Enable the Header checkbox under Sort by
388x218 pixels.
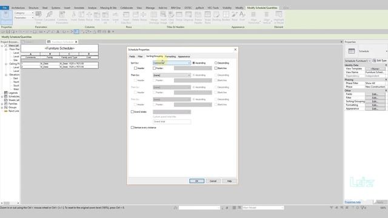coord(135,68)
